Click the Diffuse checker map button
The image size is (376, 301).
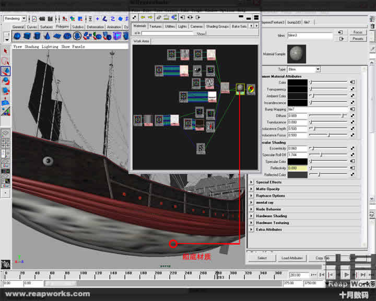click(x=352, y=116)
